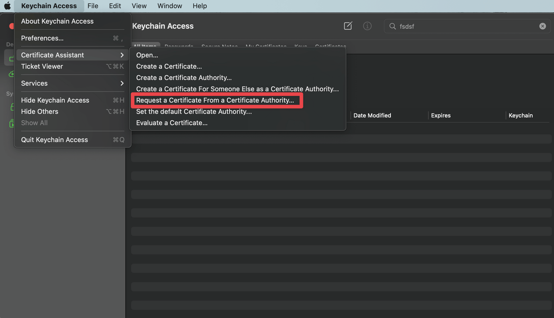Clear the fsdsf search text
Screen dimensions: 554x318
point(542,26)
